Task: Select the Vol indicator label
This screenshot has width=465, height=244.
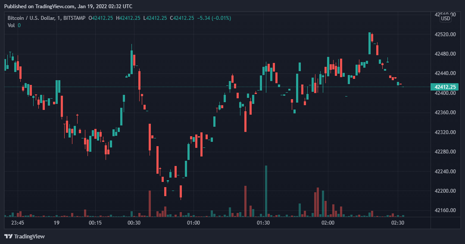Action: tap(11, 25)
